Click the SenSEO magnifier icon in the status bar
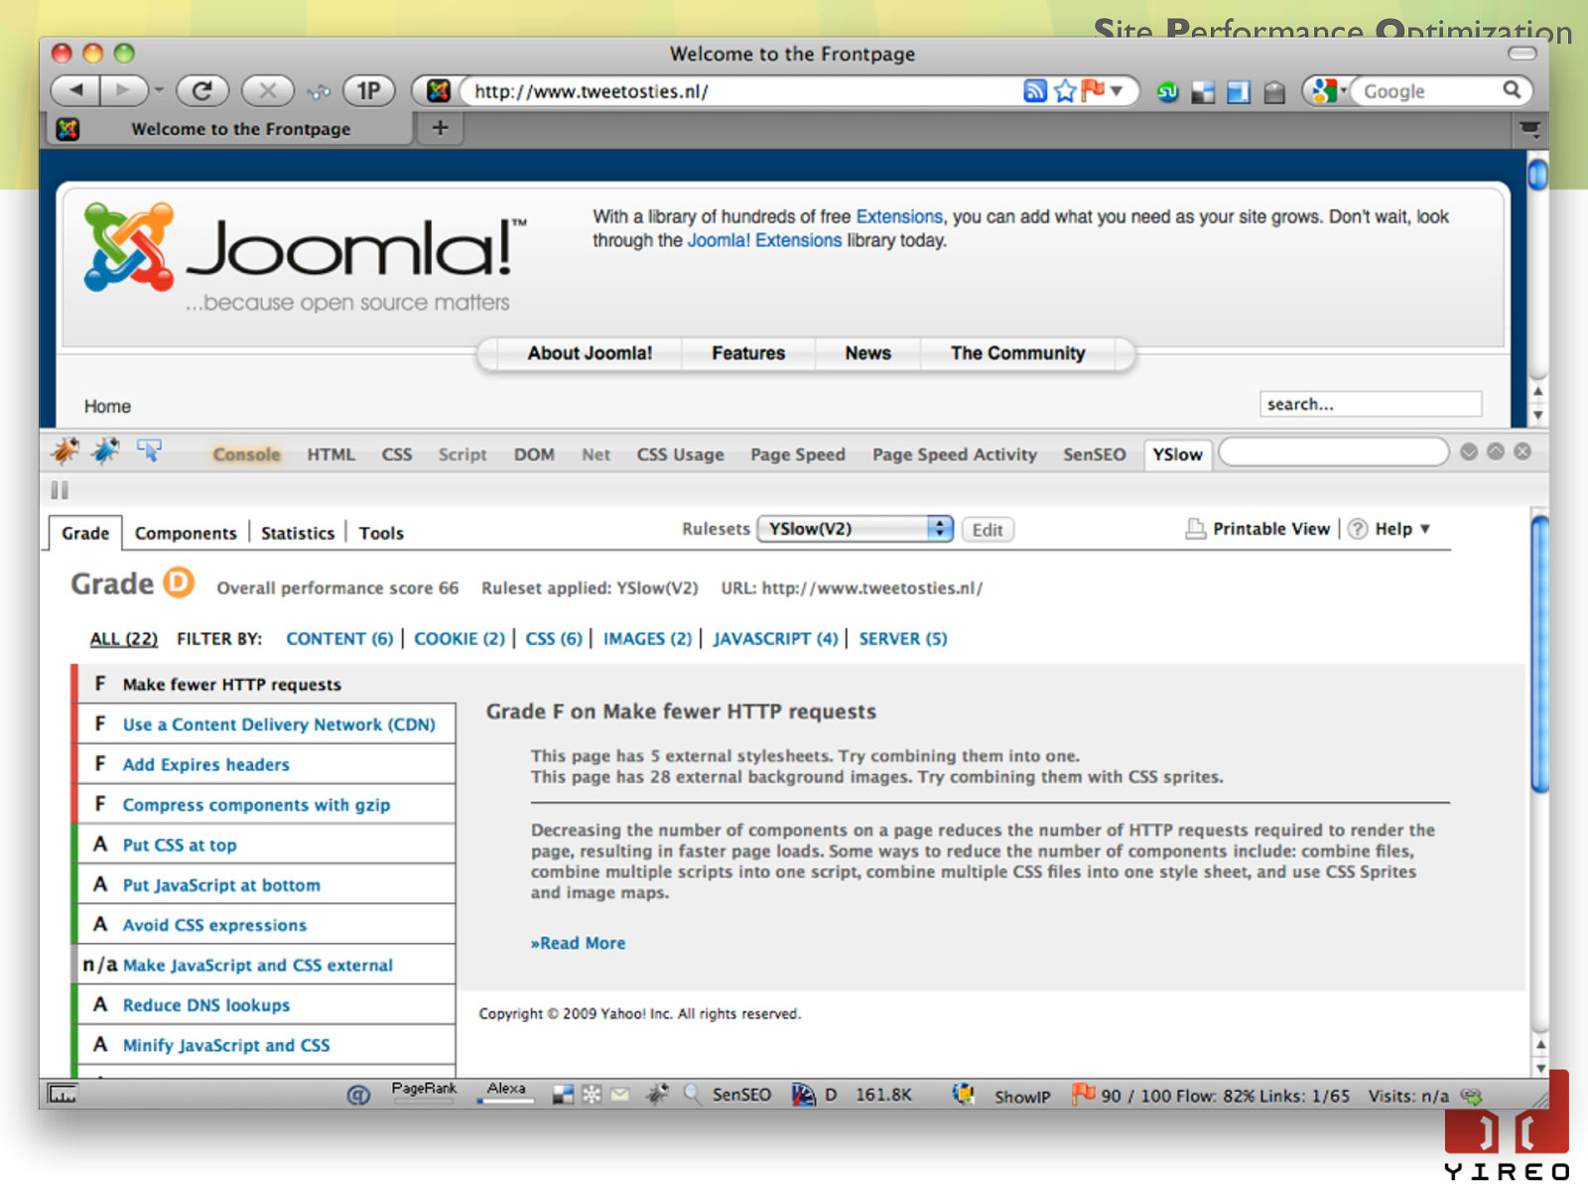 (x=693, y=1095)
